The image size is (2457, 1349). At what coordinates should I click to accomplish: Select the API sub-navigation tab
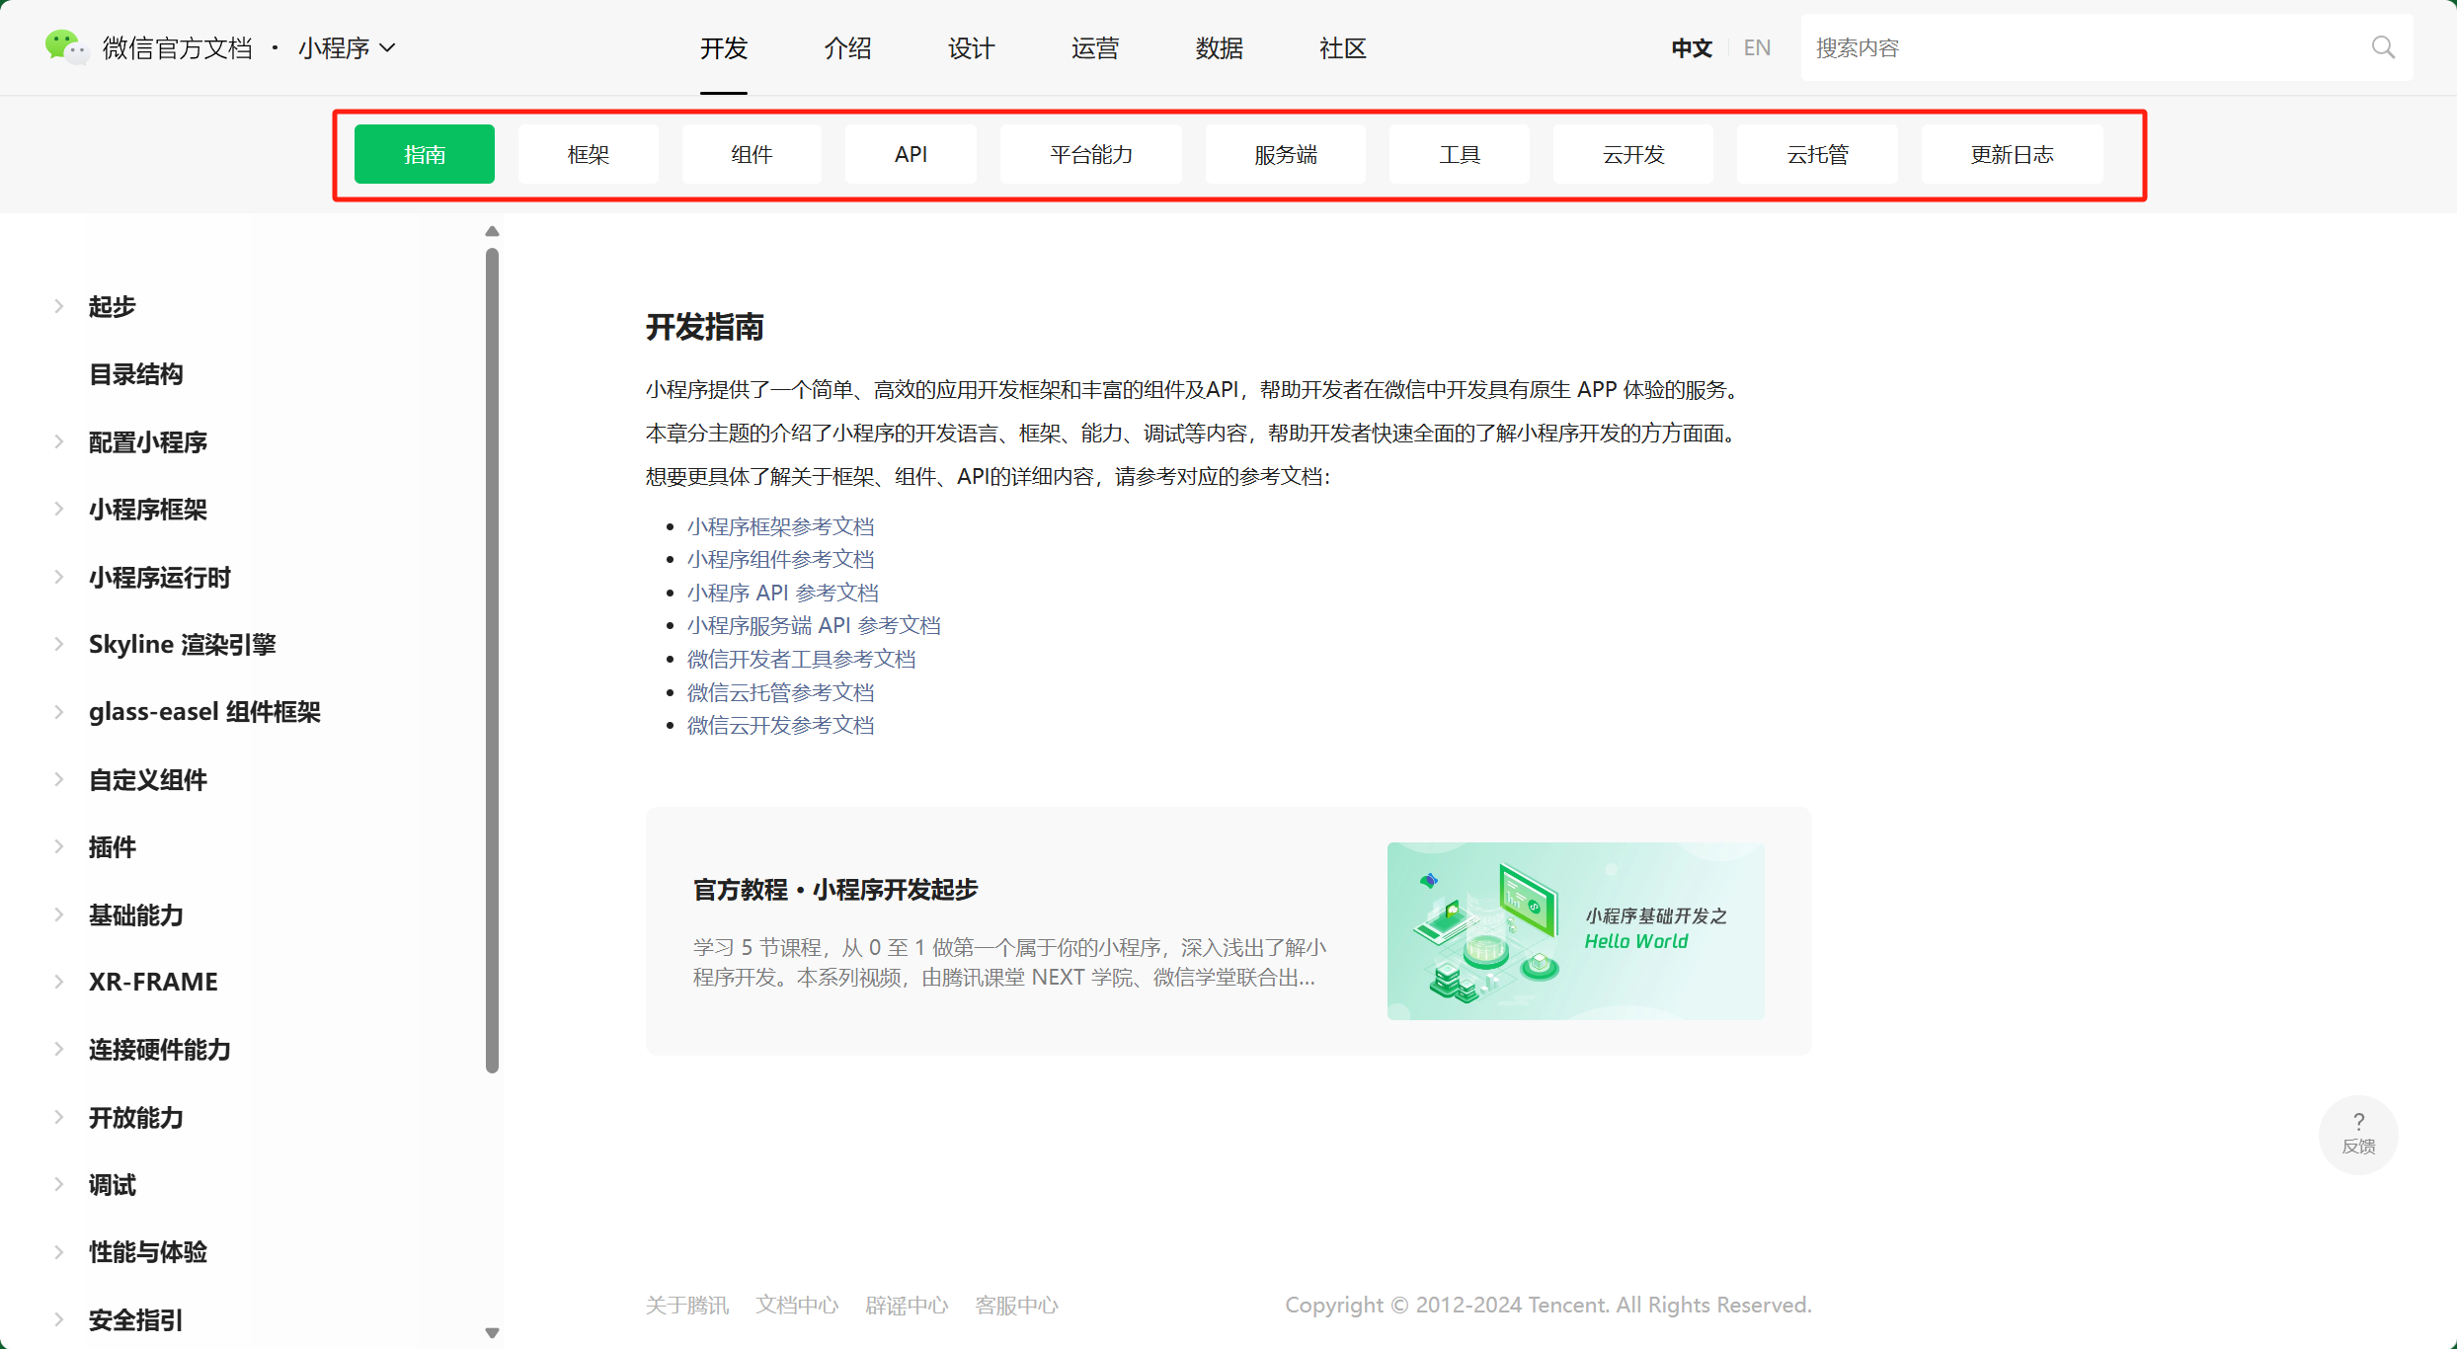pos(910,154)
